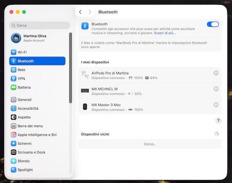Click the sidebar scrollbar thumb
The width and height of the screenshot is (232, 183).
pos(70,68)
